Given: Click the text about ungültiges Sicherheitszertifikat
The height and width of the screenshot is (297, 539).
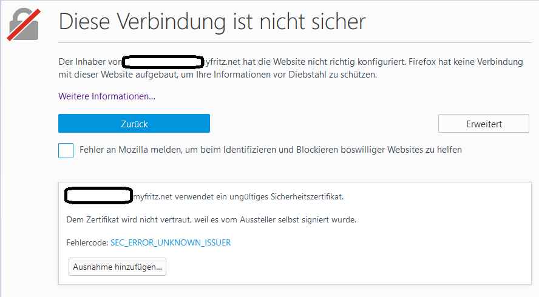Looking at the screenshot, I should (x=239, y=197).
